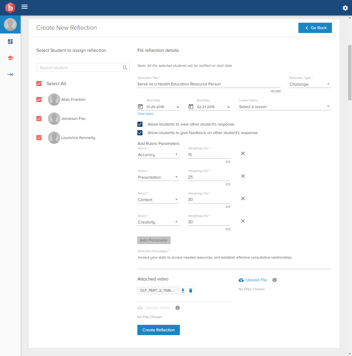Expand the Lesson Name dropdown
This screenshot has height=356, width=352.
(x=285, y=107)
